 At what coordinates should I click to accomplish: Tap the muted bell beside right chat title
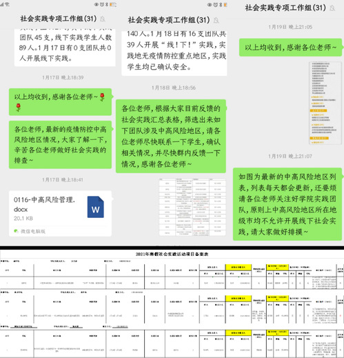[x=332, y=8]
